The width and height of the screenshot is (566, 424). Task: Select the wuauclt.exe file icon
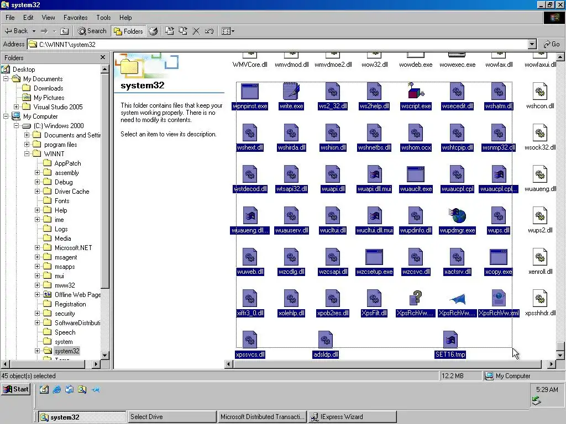(416, 174)
